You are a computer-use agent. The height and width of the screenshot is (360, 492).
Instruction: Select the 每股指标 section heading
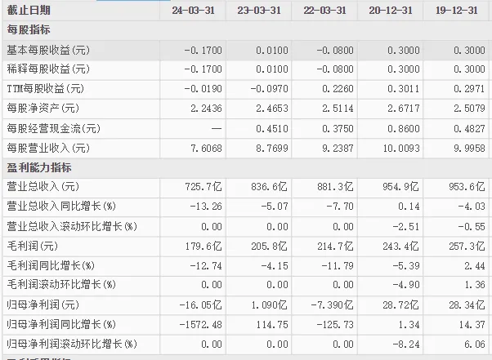point(28,30)
